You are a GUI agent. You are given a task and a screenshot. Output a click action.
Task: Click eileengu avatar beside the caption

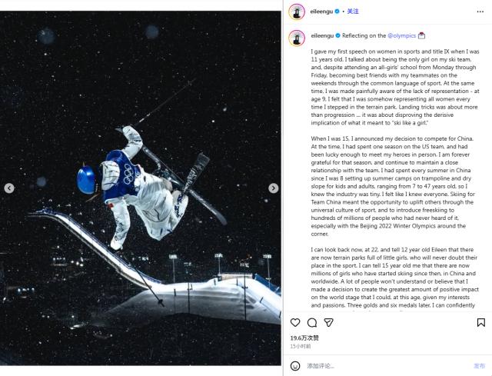coord(297,38)
